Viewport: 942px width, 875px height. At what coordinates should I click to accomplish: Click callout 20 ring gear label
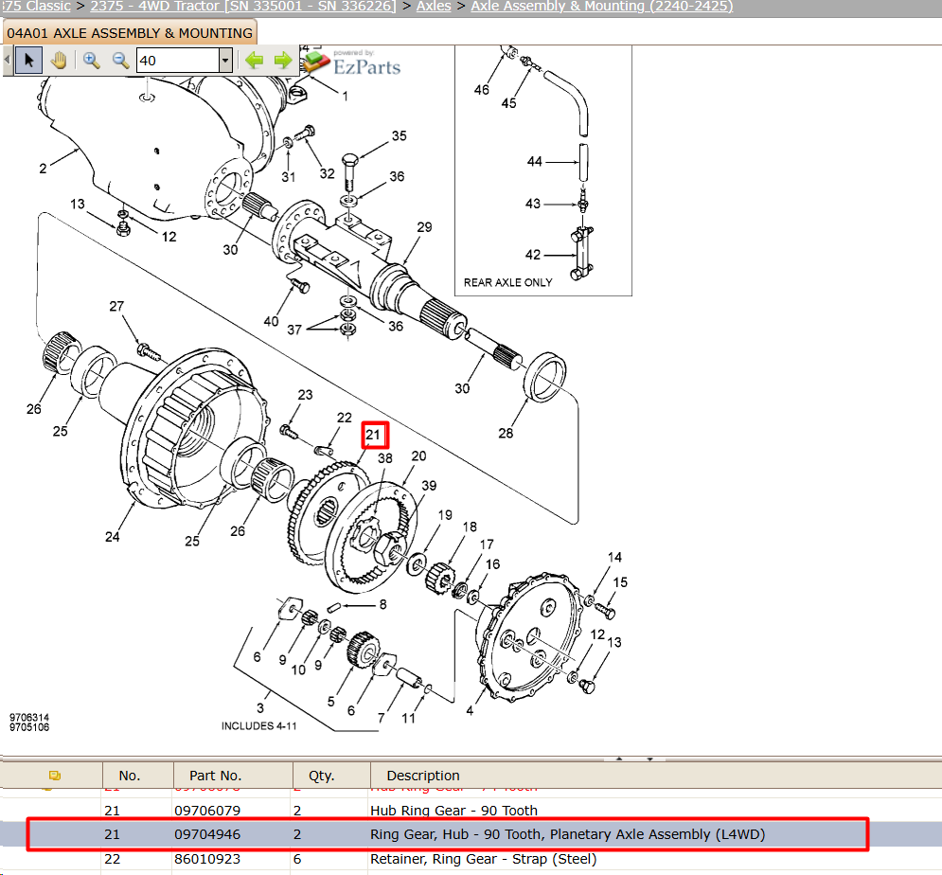[418, 456]
